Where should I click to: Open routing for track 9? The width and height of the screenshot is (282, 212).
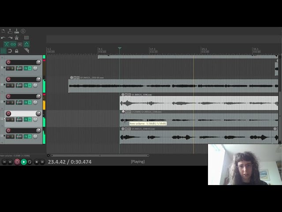(x=19, y=68)
